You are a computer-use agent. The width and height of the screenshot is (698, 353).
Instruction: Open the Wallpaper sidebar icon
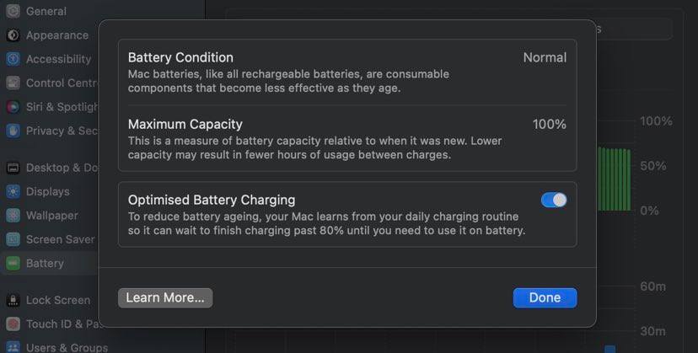[13, 215]
